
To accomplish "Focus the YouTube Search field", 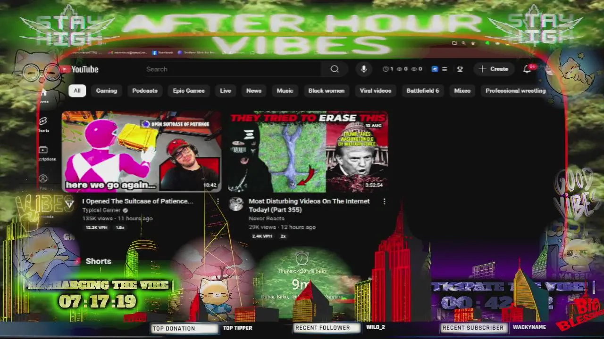I will (x=233, y=69).
